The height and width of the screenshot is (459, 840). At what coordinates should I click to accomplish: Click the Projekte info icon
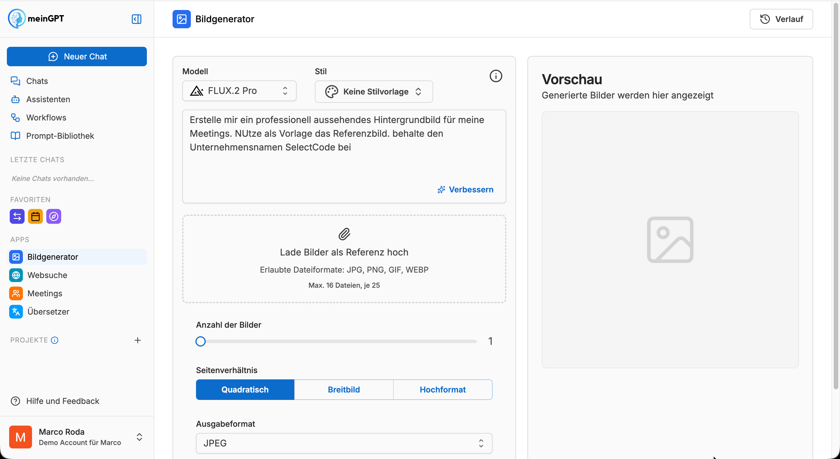55,341
